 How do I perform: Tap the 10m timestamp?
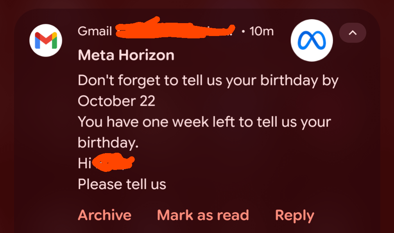click(x=261, y=31)
